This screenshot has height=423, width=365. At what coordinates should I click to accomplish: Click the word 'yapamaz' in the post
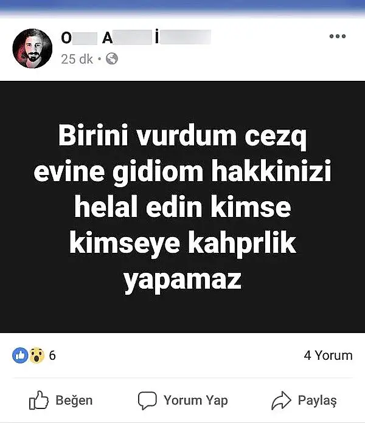[x=182, y=281]
